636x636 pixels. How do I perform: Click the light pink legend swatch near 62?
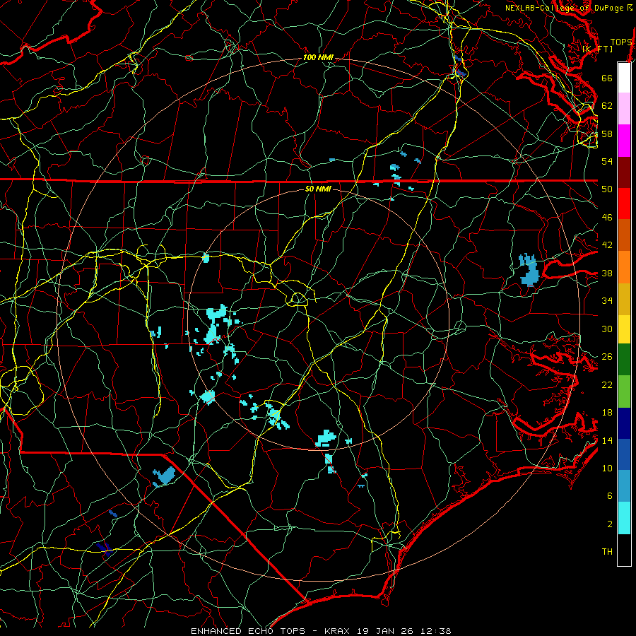tap(624, 109)
